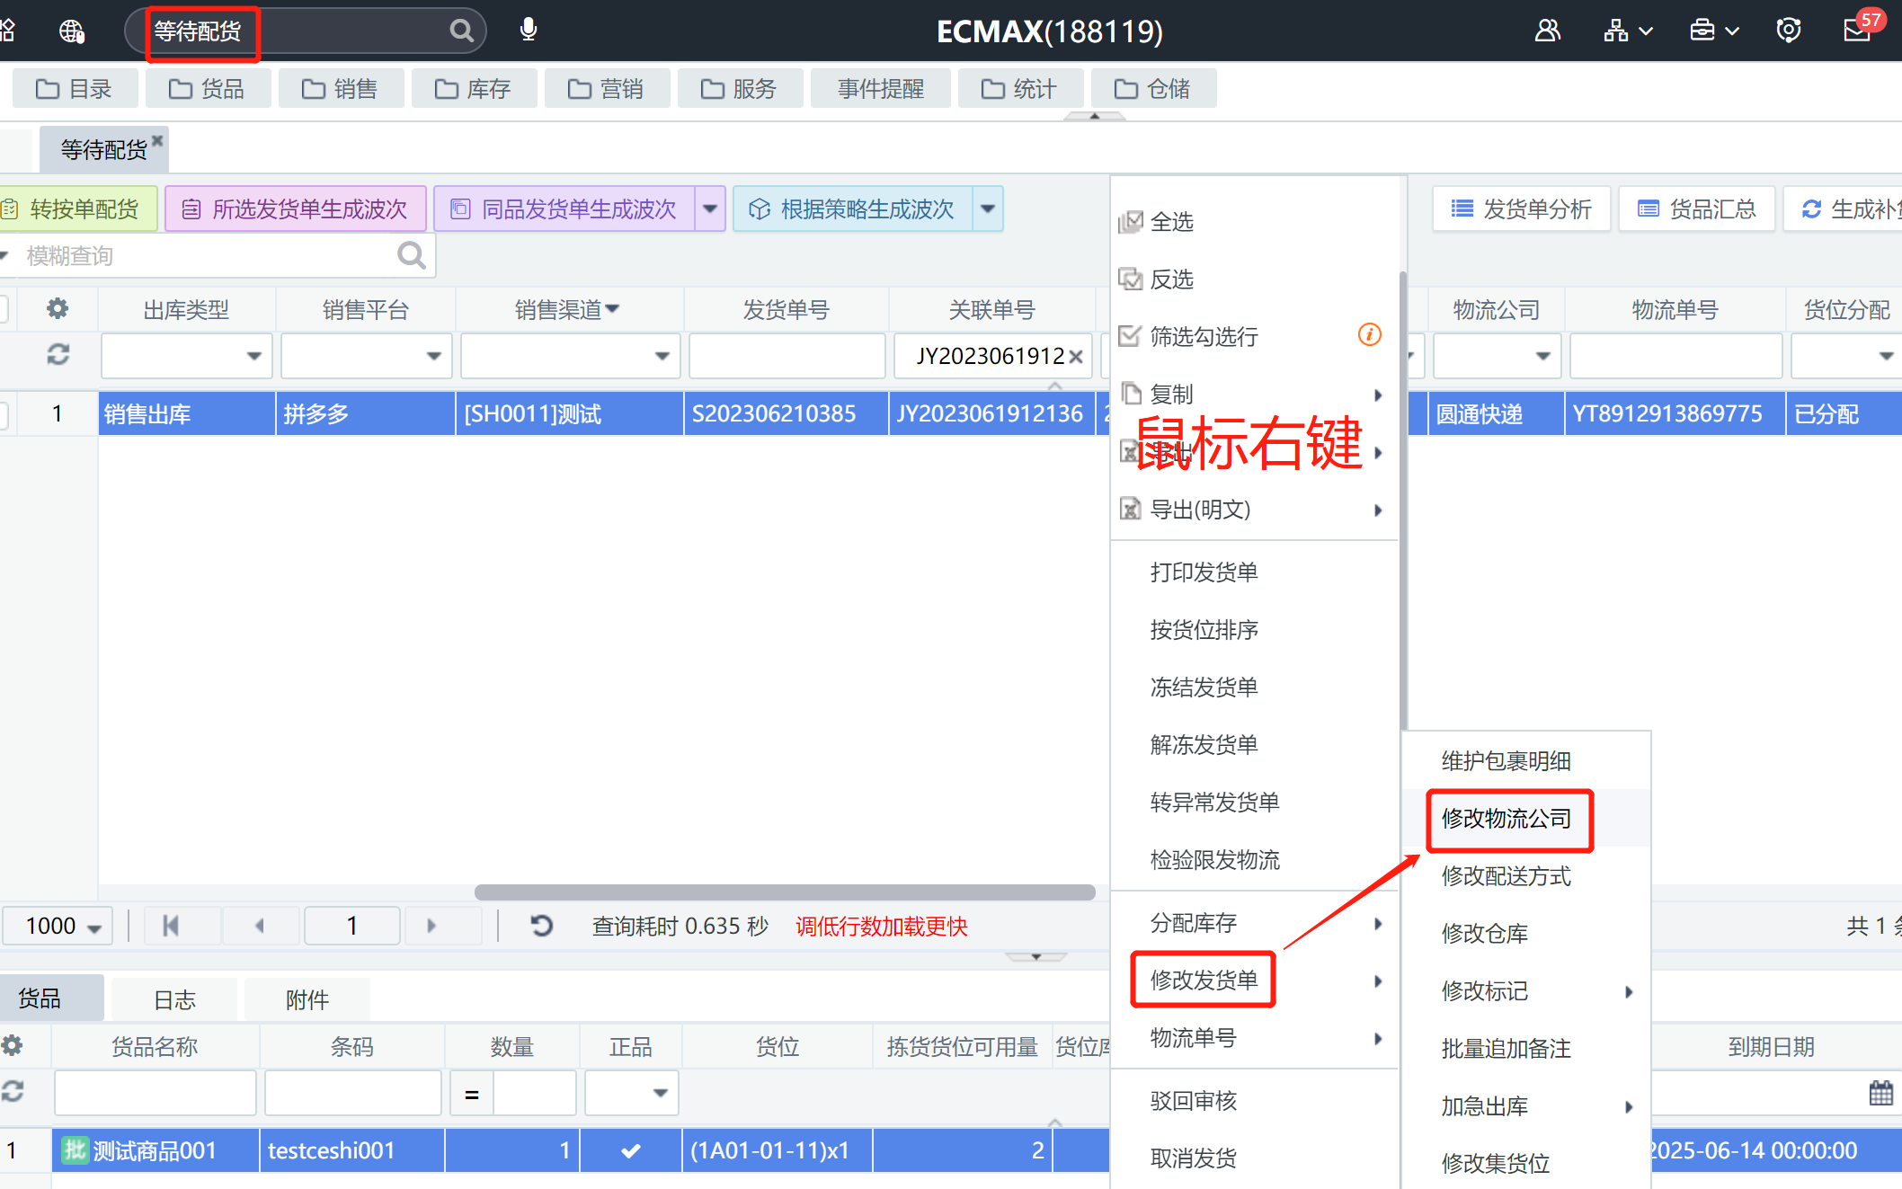Image resolution: width=1902 pixels, height=1189 pixels.
Task: Open 同品发货单生成波次 dropdown arrow
Action: 710,209
